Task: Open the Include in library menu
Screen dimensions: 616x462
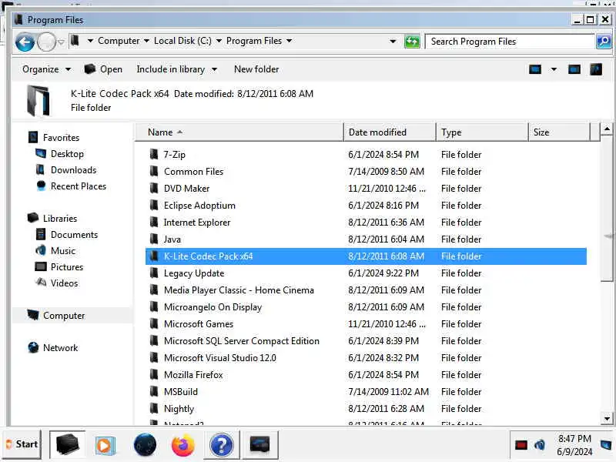Action: point(176,69)
